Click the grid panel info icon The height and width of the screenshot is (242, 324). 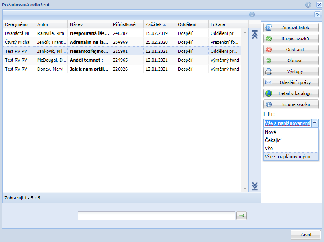click(x=252, y=15)
